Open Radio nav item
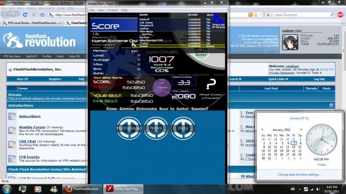Screen dimensions: 346x194 [x=60, y=56]
